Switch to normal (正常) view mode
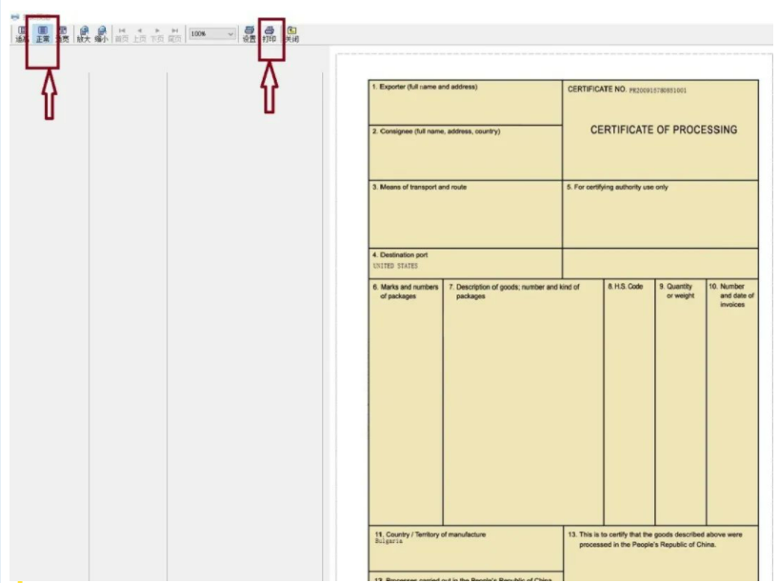779x583 pixels. [42, 34]
